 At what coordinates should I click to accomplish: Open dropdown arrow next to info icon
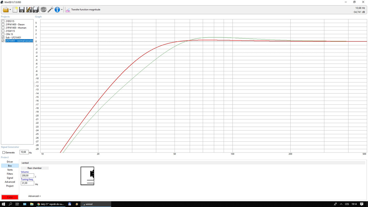[x=62, y=10]
